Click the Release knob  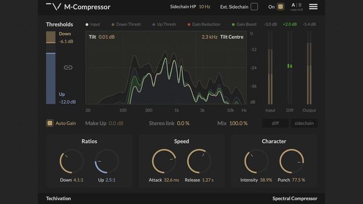click(x=199, y=161)
